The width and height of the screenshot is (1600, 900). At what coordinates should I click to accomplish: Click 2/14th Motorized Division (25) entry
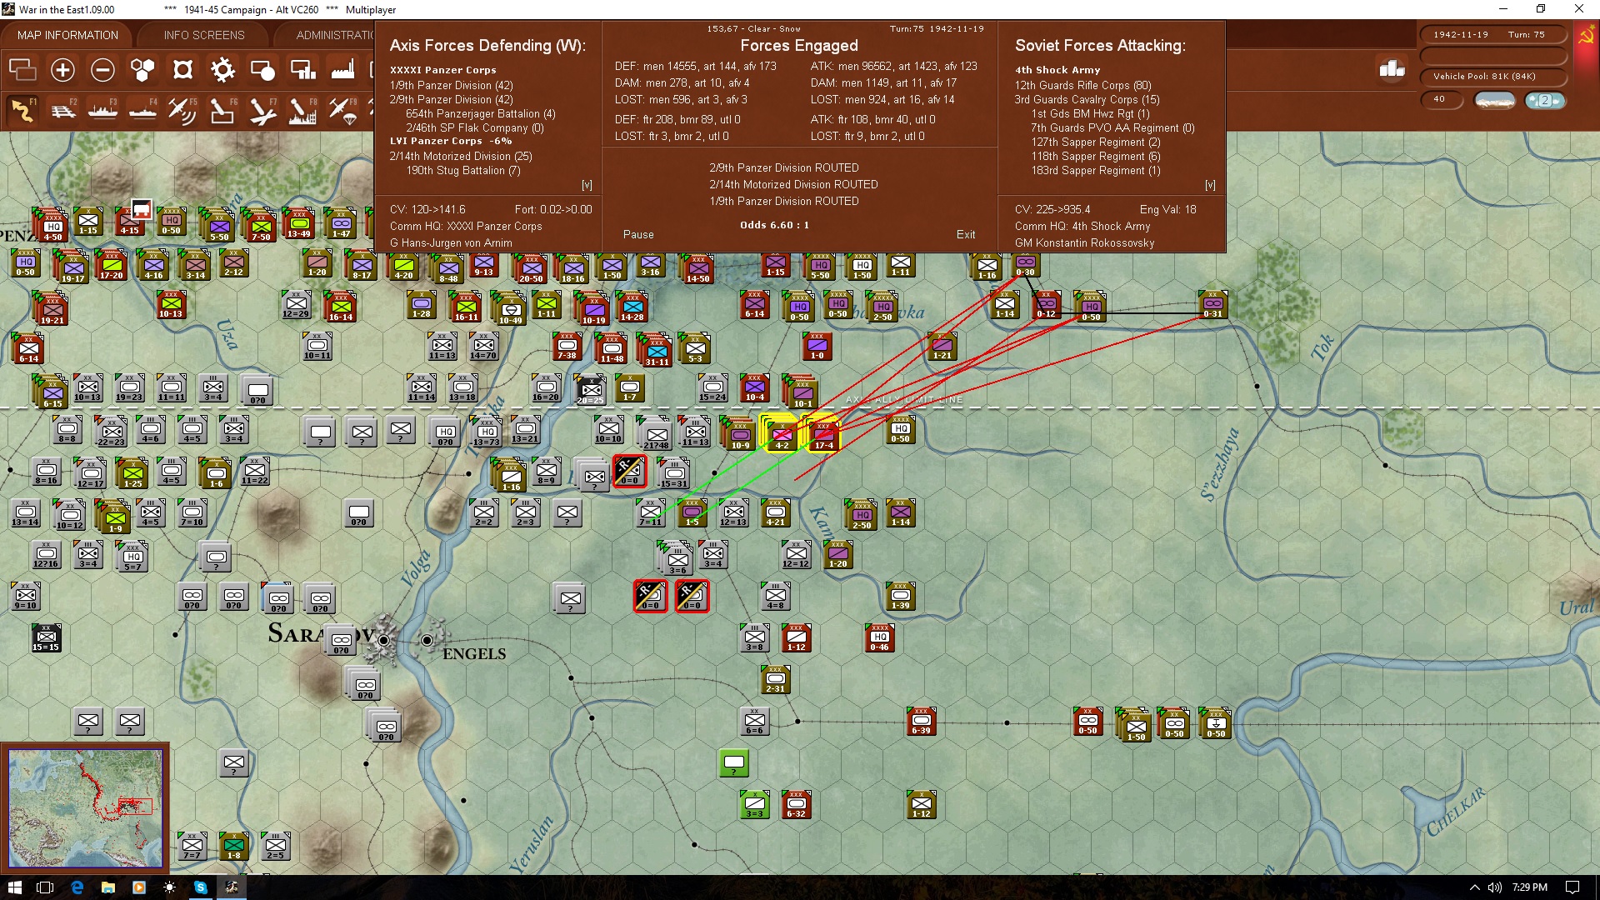pos(461,156)
